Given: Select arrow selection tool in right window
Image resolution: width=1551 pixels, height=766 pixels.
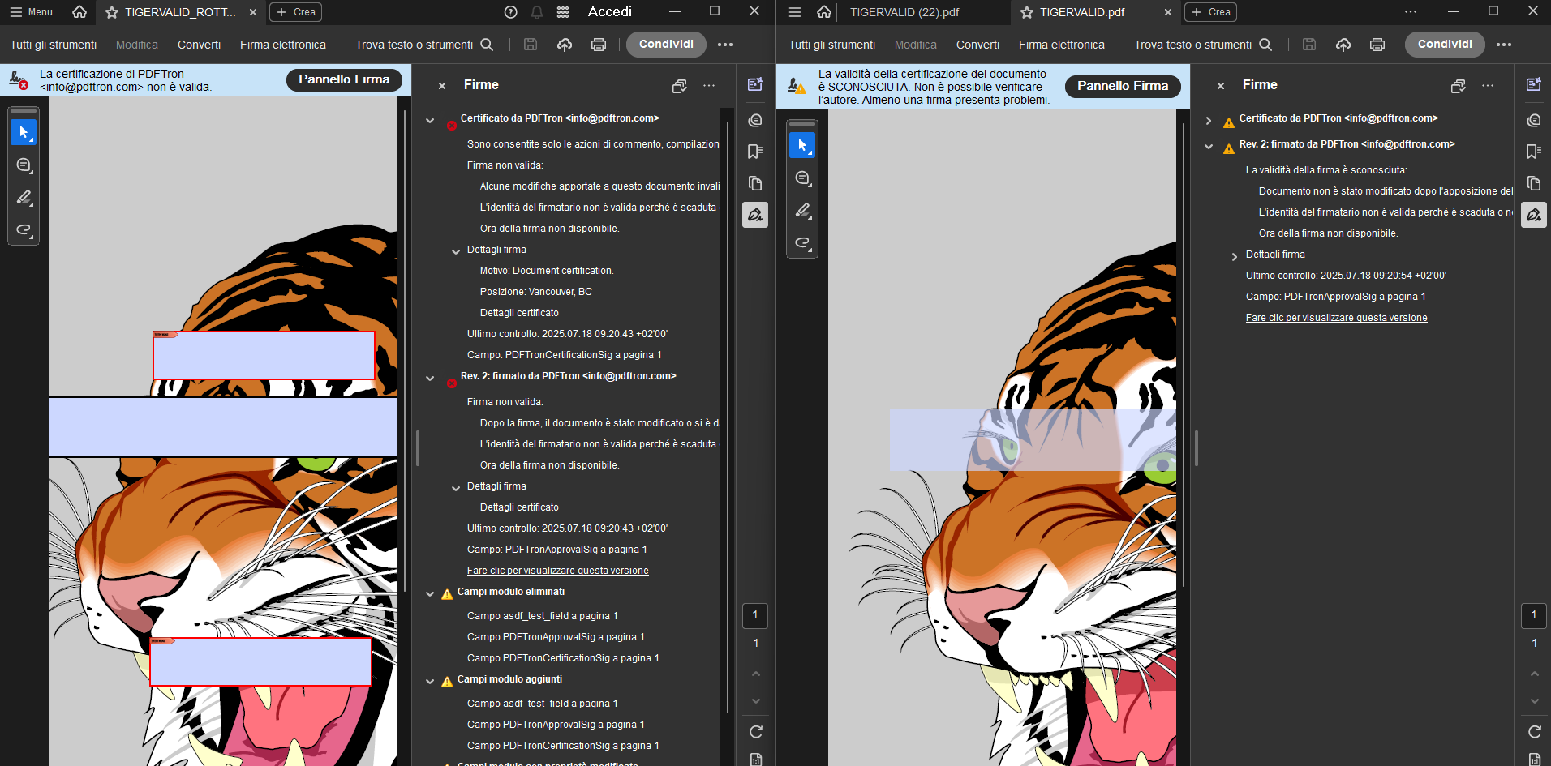Looking at the screenshot, I should 802,145.
